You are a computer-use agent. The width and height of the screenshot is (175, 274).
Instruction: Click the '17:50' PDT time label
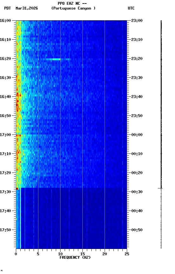[5, 230]
